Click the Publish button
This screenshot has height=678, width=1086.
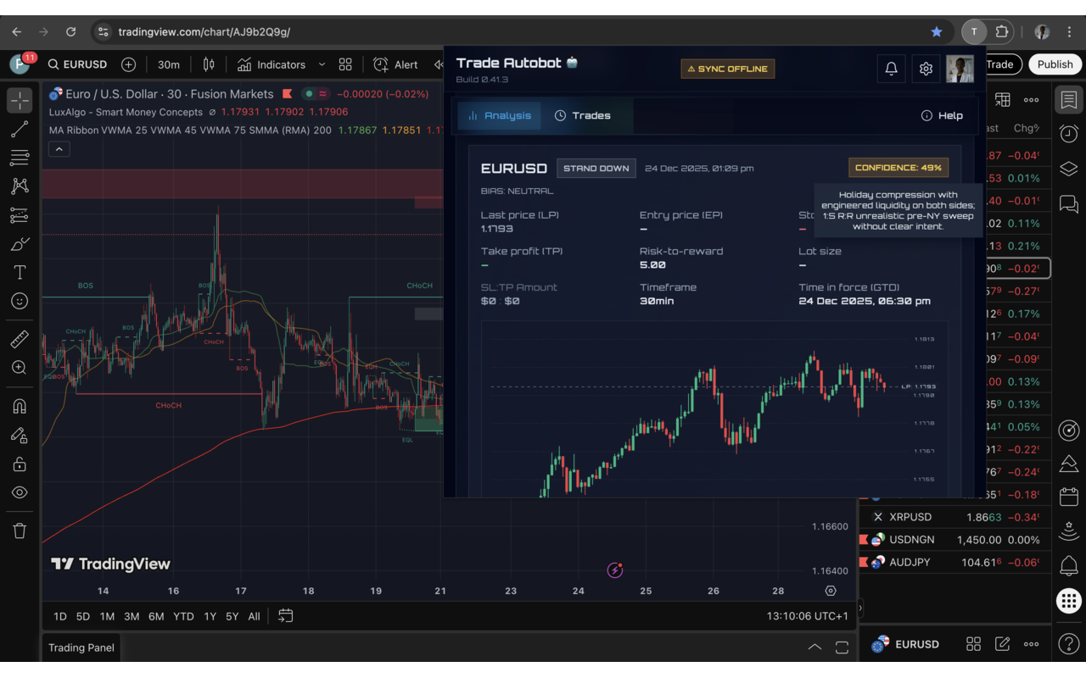tap(1055, 64)
